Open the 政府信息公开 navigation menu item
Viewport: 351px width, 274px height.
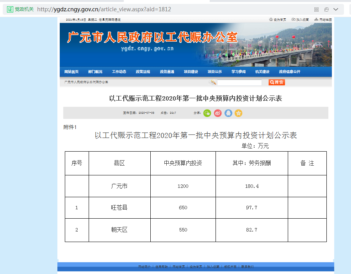click(290, 72)
